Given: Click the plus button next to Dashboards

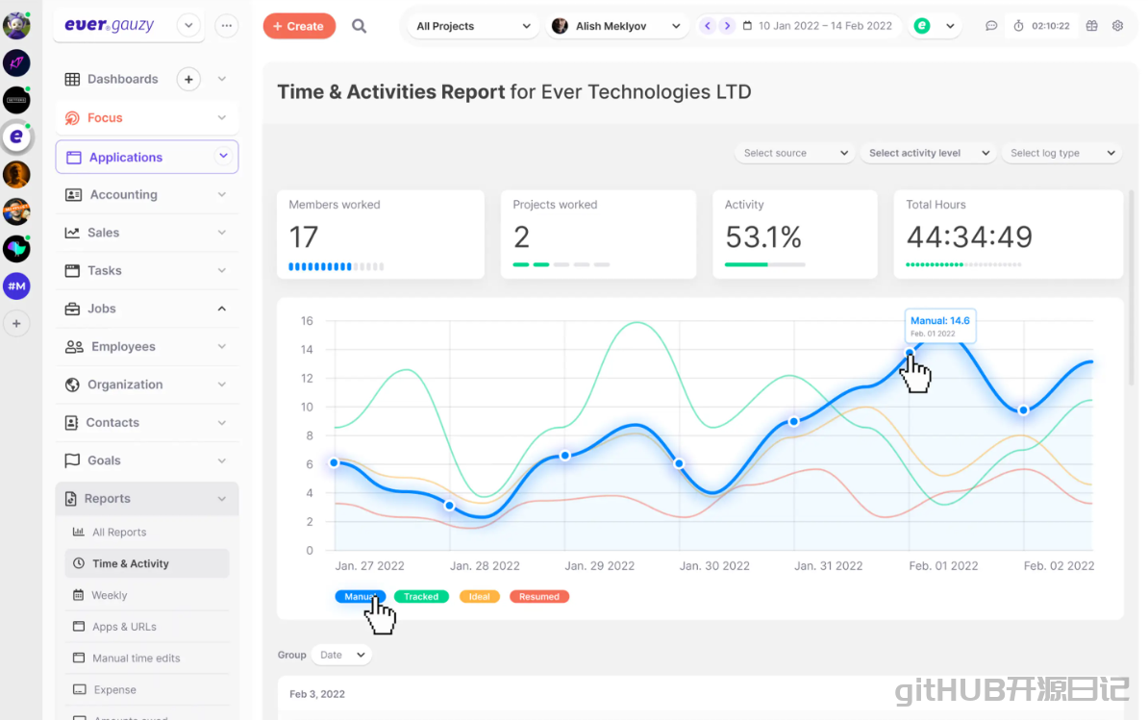Looking at the screenshot, I should (188, 79).
